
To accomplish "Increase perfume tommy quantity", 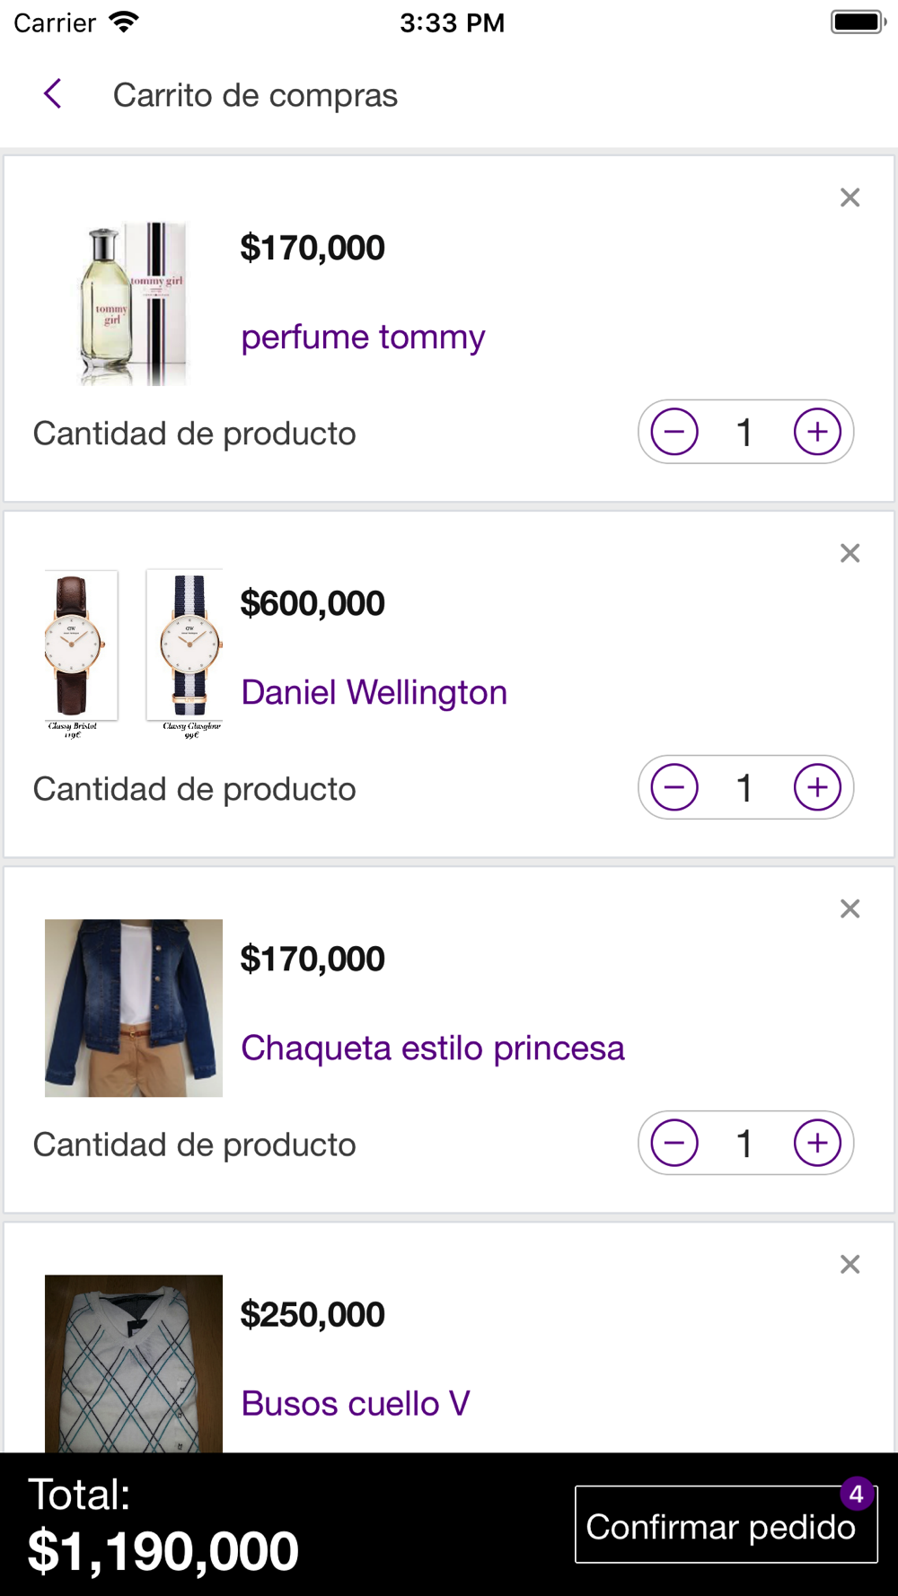I will point(817,432).
